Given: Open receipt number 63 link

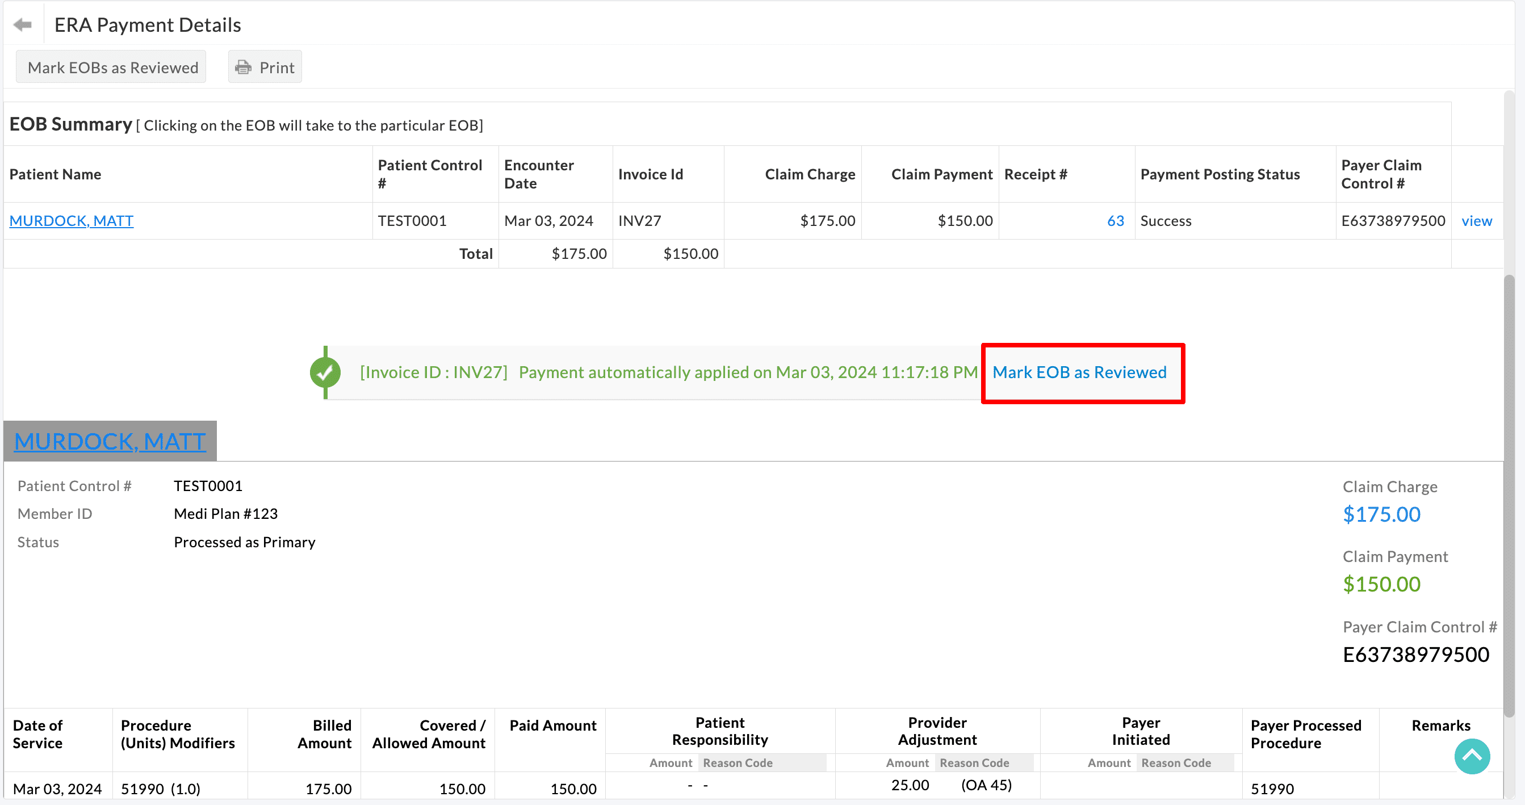Looking at the screenshot, I should tap(1115, 221).
